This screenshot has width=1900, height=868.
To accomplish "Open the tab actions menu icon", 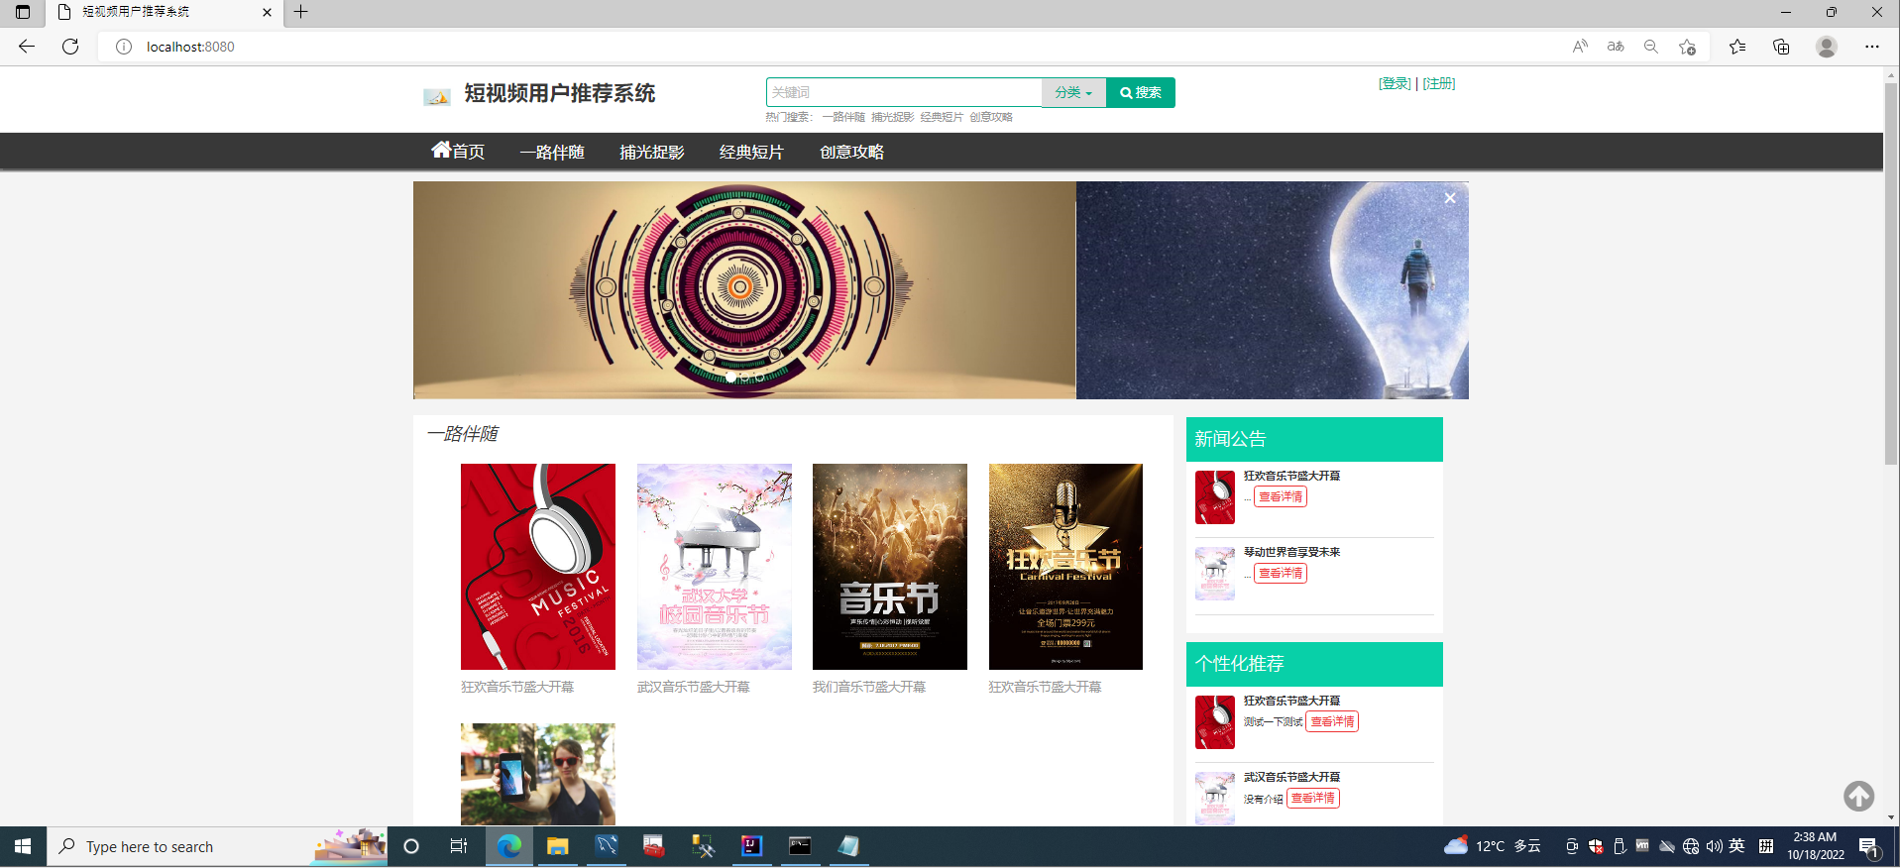I will tap(23, 12).
